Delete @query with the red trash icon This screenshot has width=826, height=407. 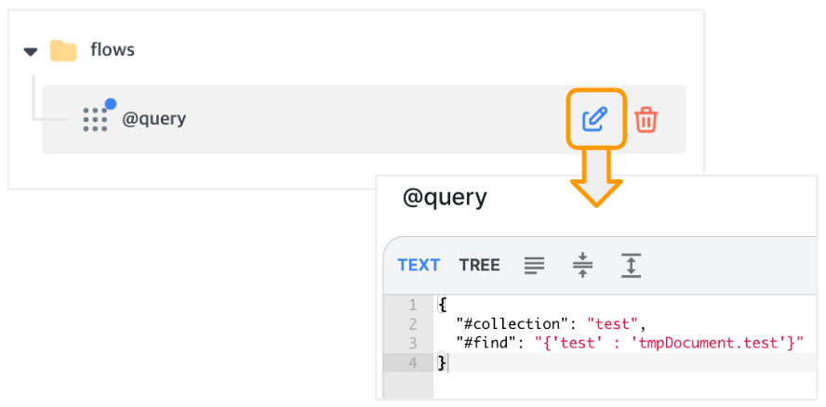[646, 120]
